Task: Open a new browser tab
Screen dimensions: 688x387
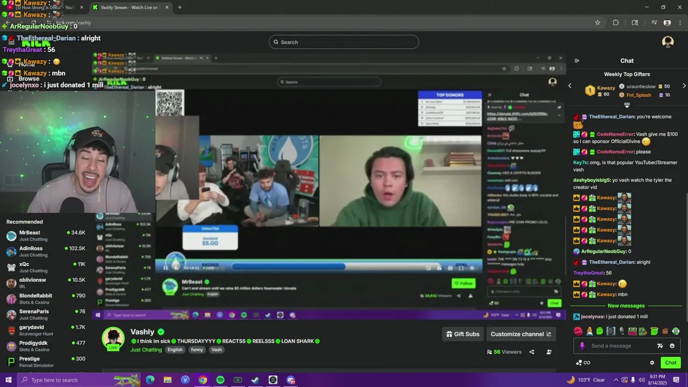Action: 180,8
